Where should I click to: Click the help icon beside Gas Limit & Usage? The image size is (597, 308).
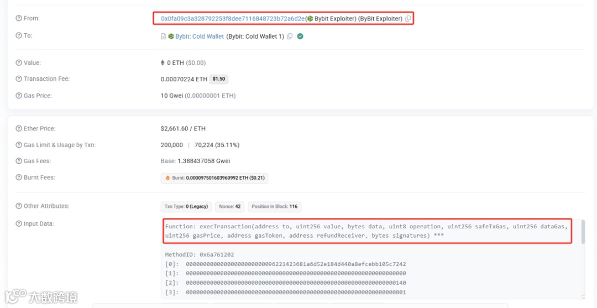point(19,145)
